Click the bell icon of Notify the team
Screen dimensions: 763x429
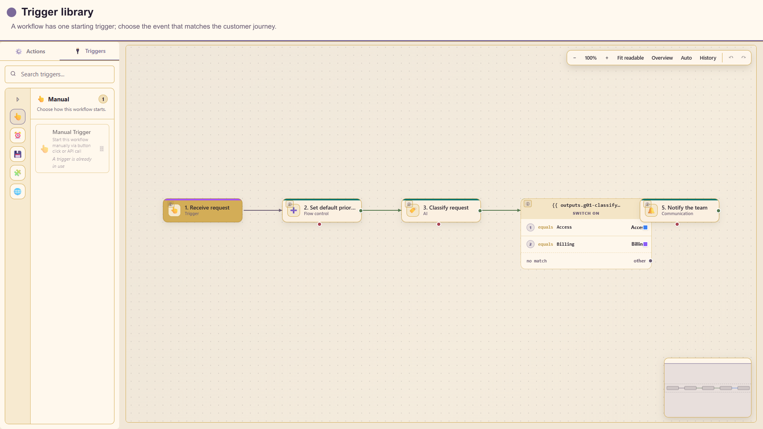(651, 210)
